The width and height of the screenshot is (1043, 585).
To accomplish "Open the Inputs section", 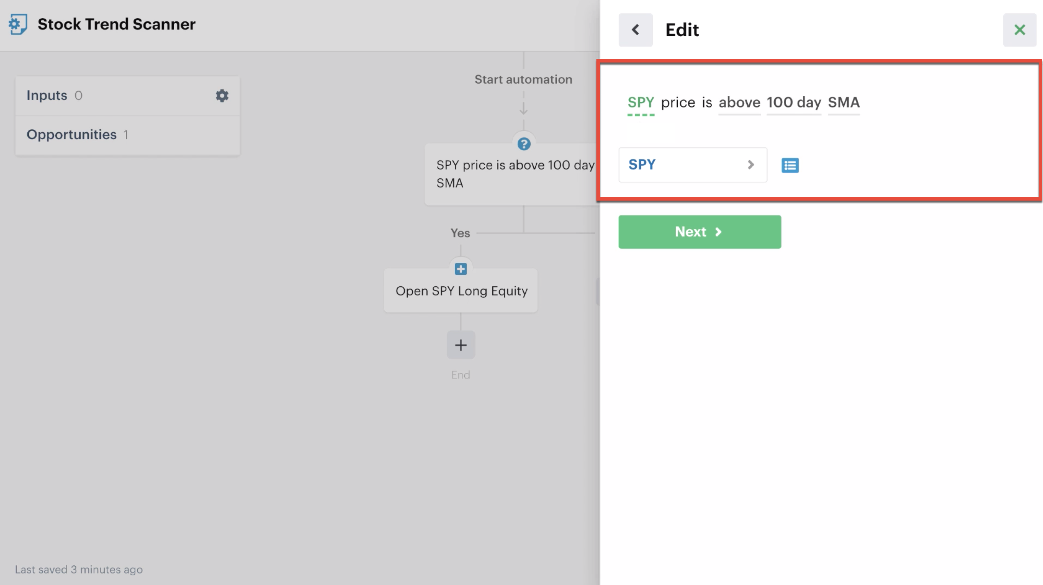I will point(128,96).
